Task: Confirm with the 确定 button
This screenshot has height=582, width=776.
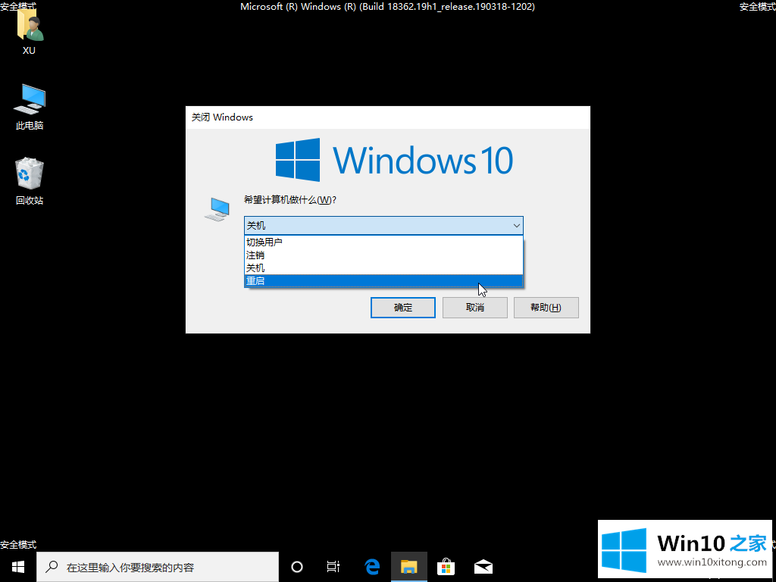Action: (x=403, y=308)
